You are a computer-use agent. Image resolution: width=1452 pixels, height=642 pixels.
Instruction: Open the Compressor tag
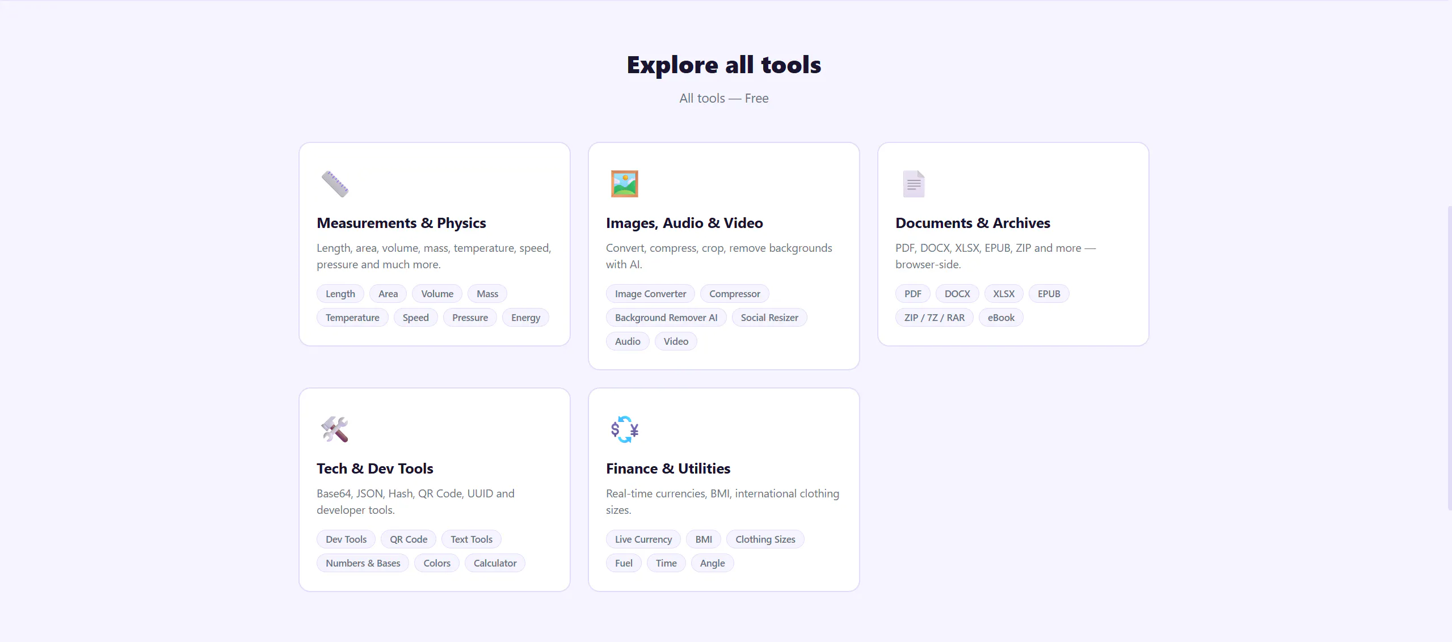734,294
